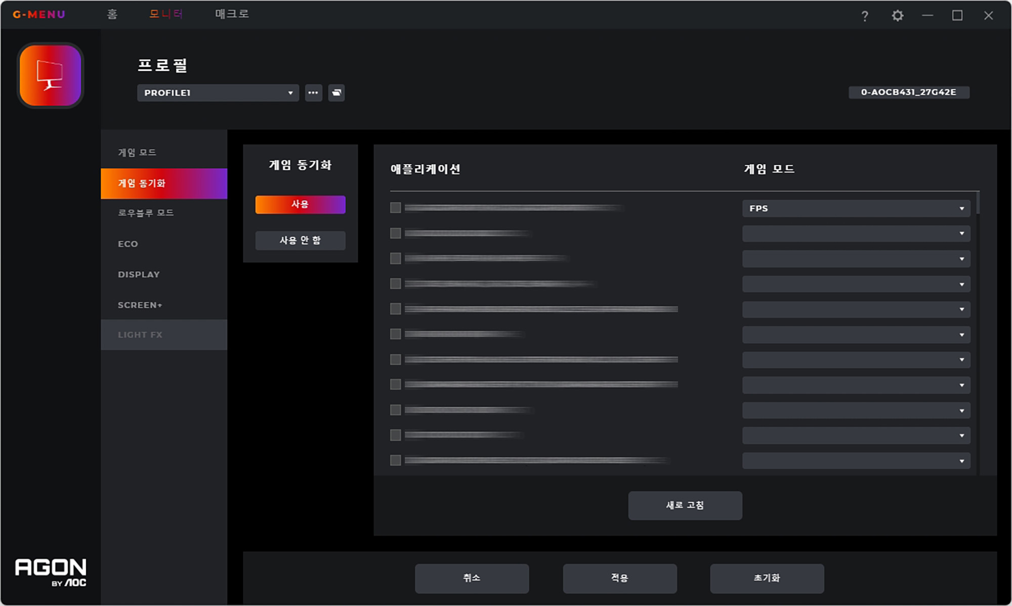Select 사용 안 함 to disable game sync
The width and height of the screenshot is (1012, 606).
click(x=300, y=240)
